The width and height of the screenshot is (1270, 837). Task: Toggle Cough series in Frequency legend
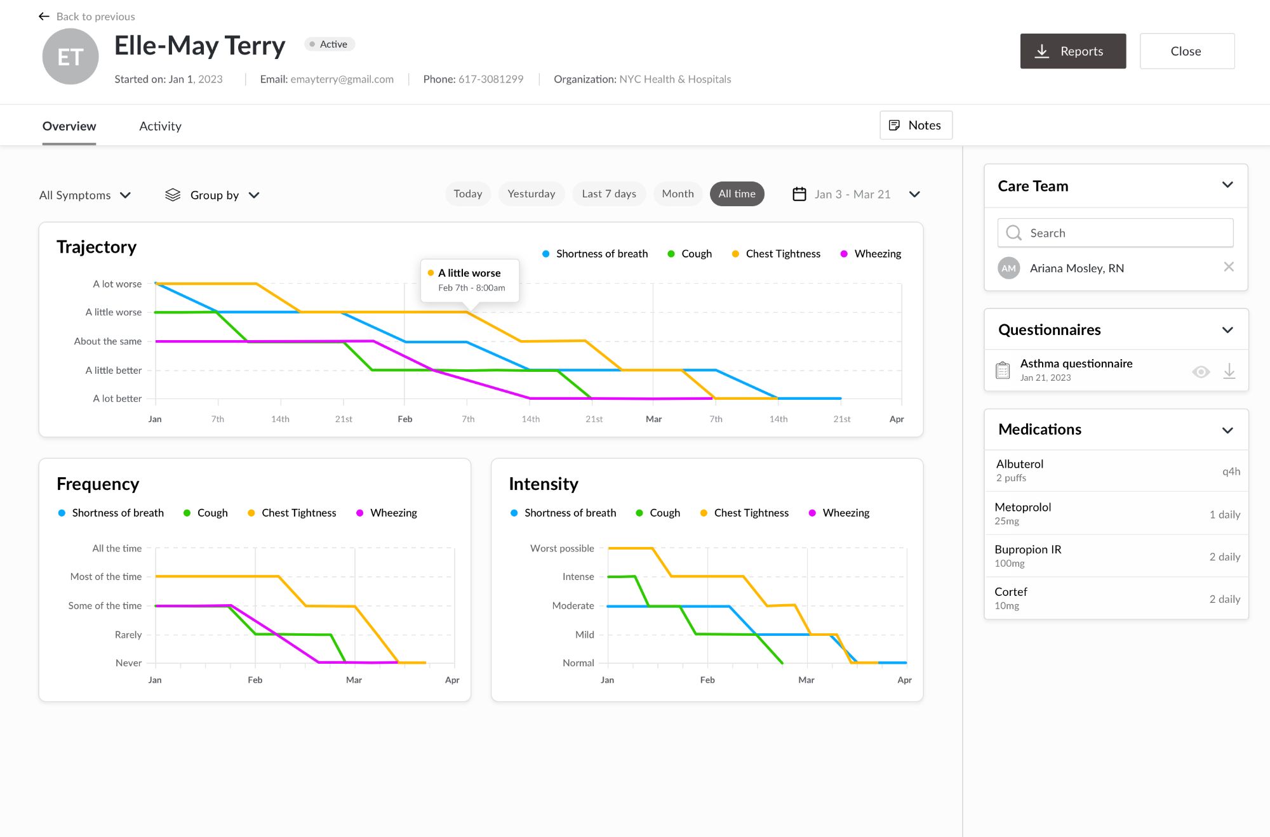coord(205,513)
